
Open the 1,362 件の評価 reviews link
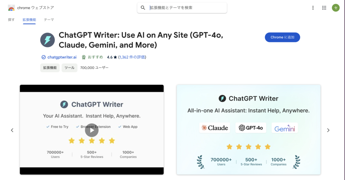point(132,57)
